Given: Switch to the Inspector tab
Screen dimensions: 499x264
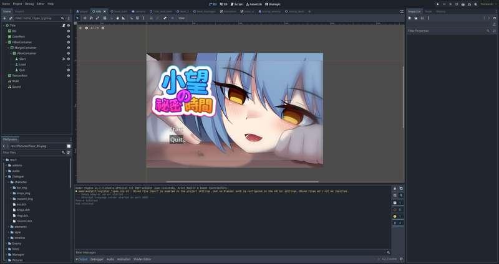Looking at the screenshot, I should (415, 11).
